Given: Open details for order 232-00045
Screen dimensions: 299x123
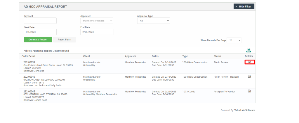Looking at the screenshot, I should 249,91.
